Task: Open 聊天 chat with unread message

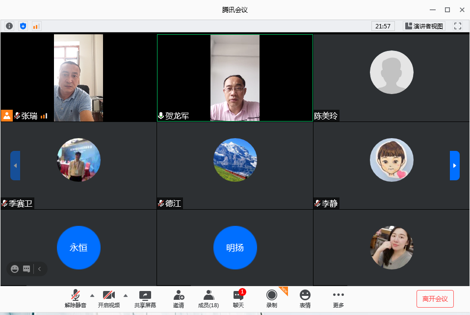Action: click(x=238, y=299)
